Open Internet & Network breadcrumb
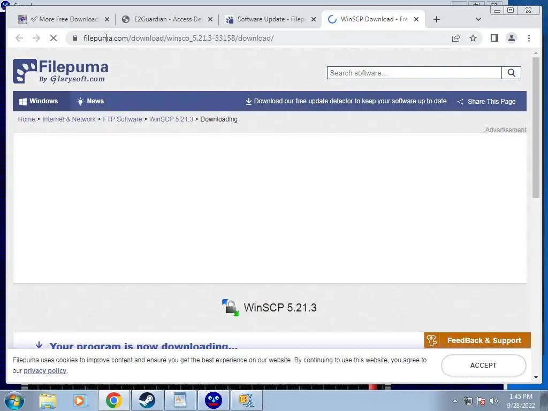The width and height of the screenshot is (548, 411). [x=69, y=119]
